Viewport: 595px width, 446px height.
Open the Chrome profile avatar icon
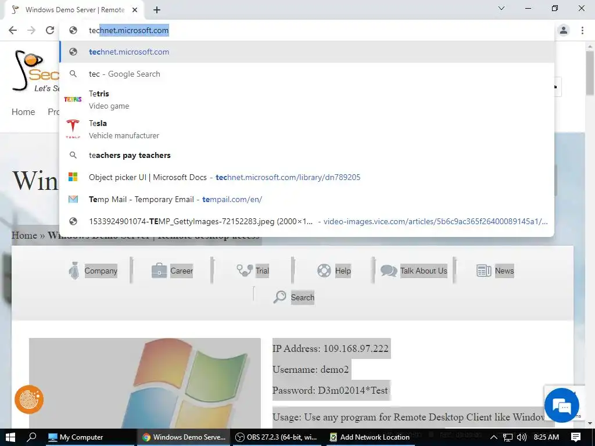tap(564, 30)
